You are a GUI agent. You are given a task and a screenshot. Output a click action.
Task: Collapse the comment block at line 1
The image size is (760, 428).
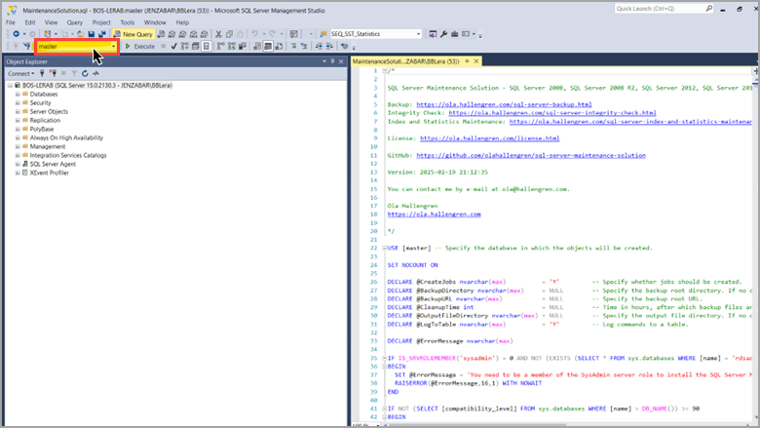click(x=384, y=71)
